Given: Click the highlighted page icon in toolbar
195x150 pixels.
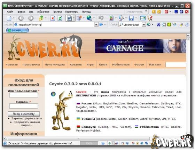Looking at the screenshot, I should click(x=69, y=18).
